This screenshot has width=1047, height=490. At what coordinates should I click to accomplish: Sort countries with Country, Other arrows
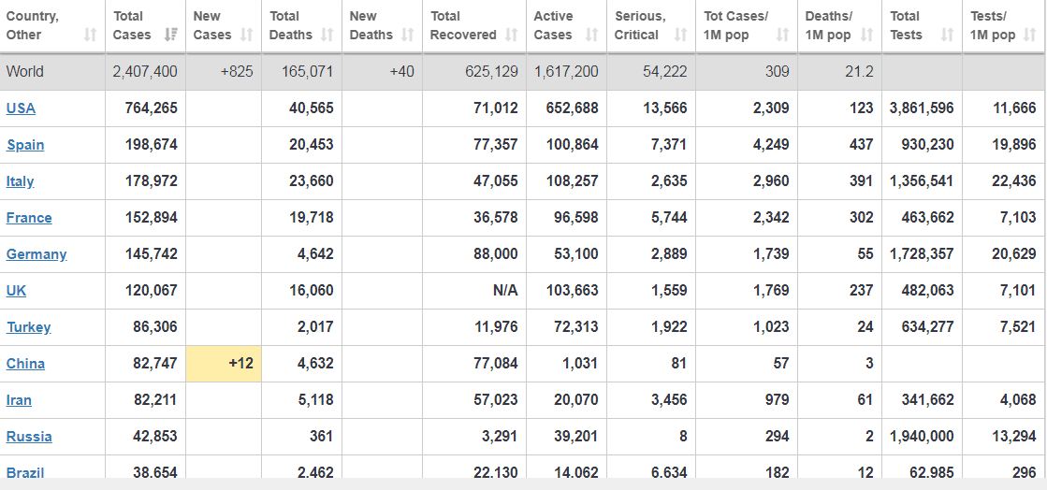(91, 35)
